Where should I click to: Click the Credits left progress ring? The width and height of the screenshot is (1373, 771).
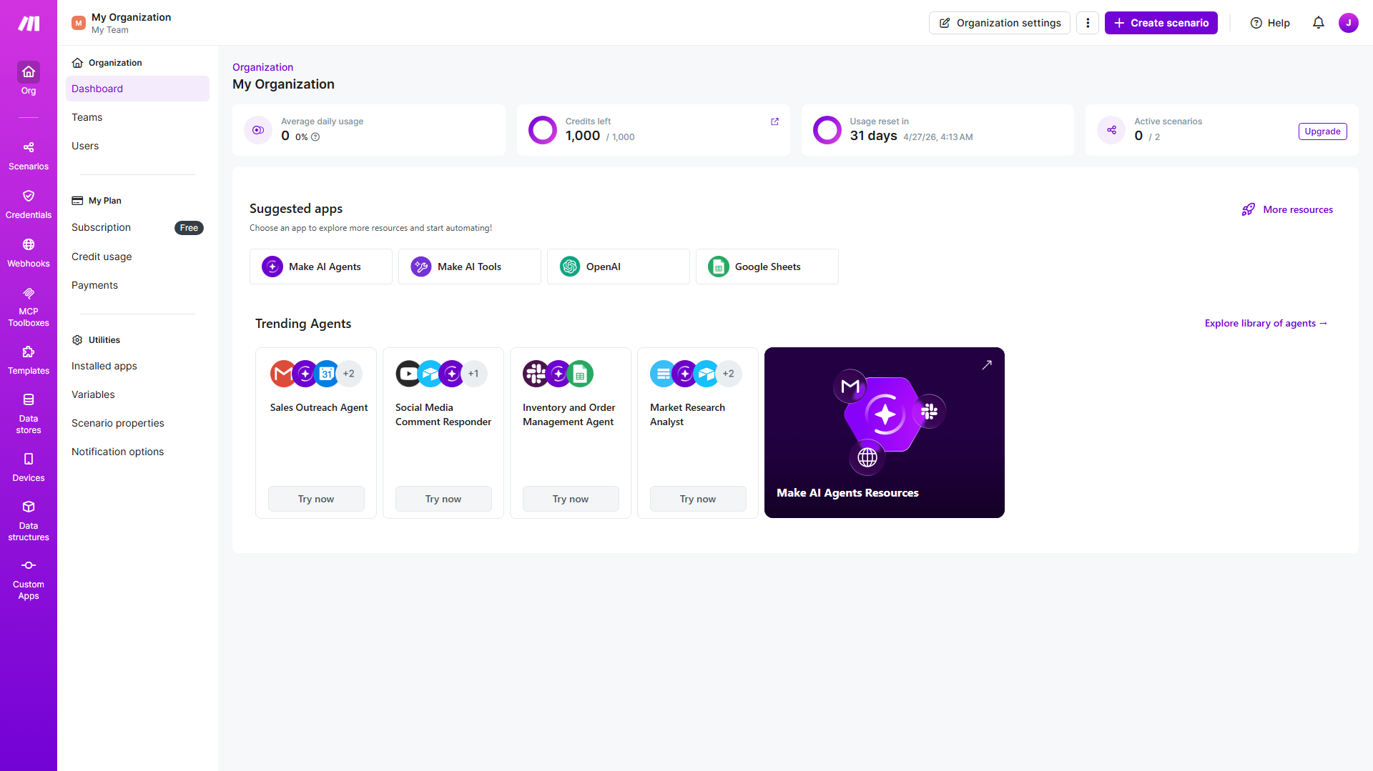[x=543, y=130]
